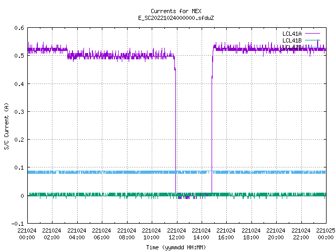Select the filename E_SC20221024000000.sfduZ subtitle
The image size is (336, 252).
[176, 18]
